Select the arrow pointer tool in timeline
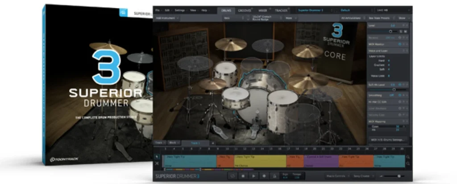The width and height of the screenshot is (457, 184). [x=157, y=157]
